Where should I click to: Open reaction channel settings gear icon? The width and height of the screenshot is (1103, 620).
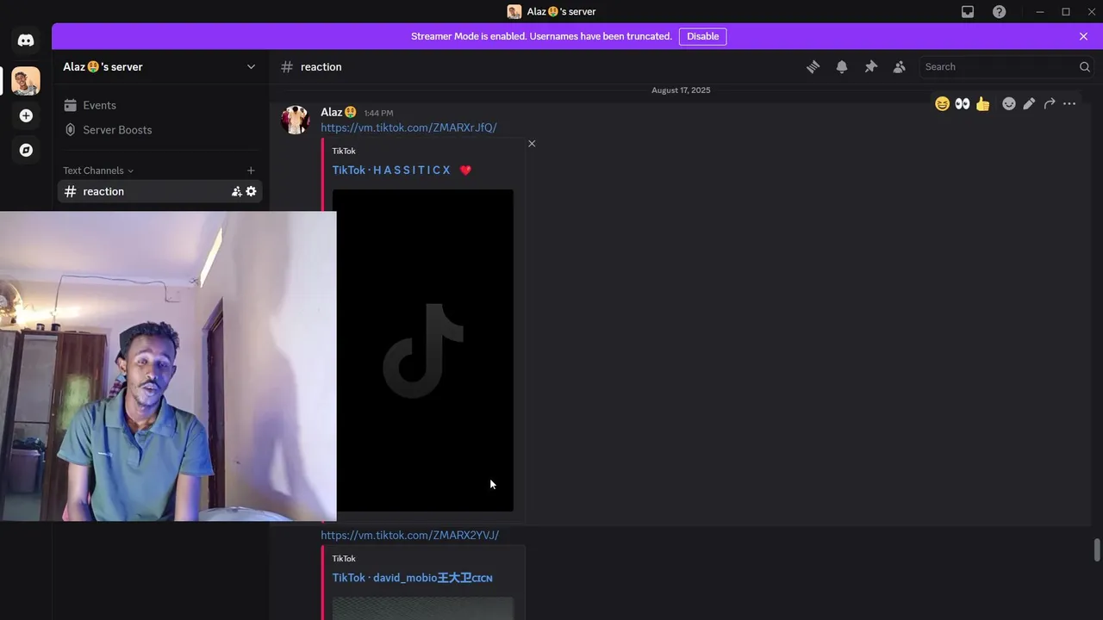pos(251,191)
